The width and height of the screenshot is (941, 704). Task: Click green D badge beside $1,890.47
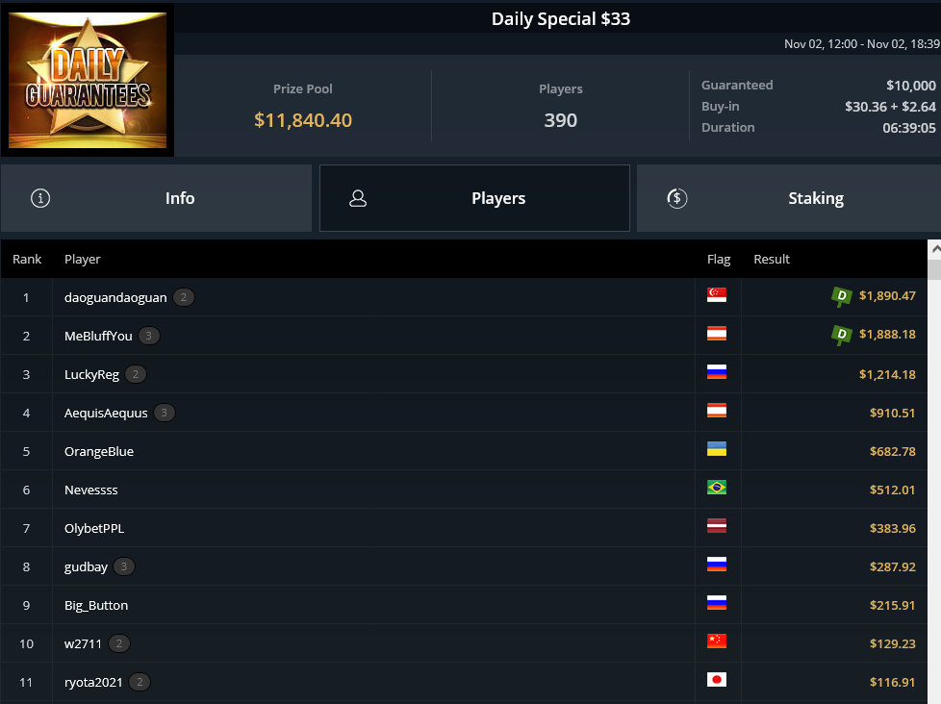(x=841, y=296)
